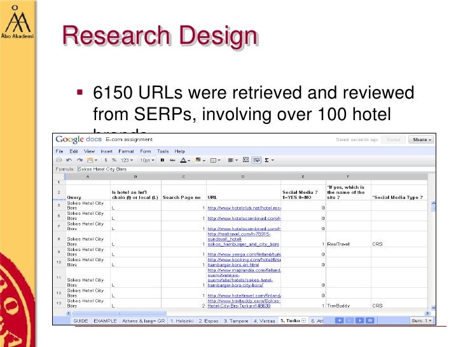
Task: Click the Google docs logo
Action: 79,139
